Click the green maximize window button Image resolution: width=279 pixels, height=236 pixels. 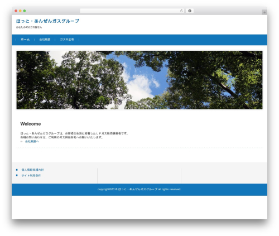(25, 11)
